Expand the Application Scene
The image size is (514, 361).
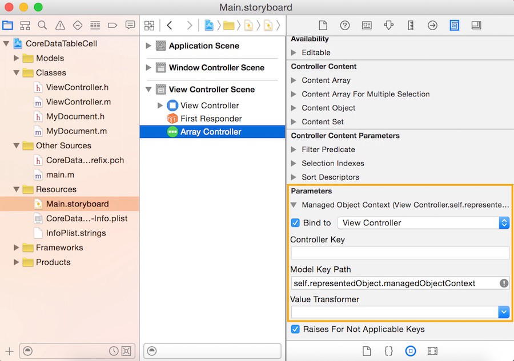148,46
